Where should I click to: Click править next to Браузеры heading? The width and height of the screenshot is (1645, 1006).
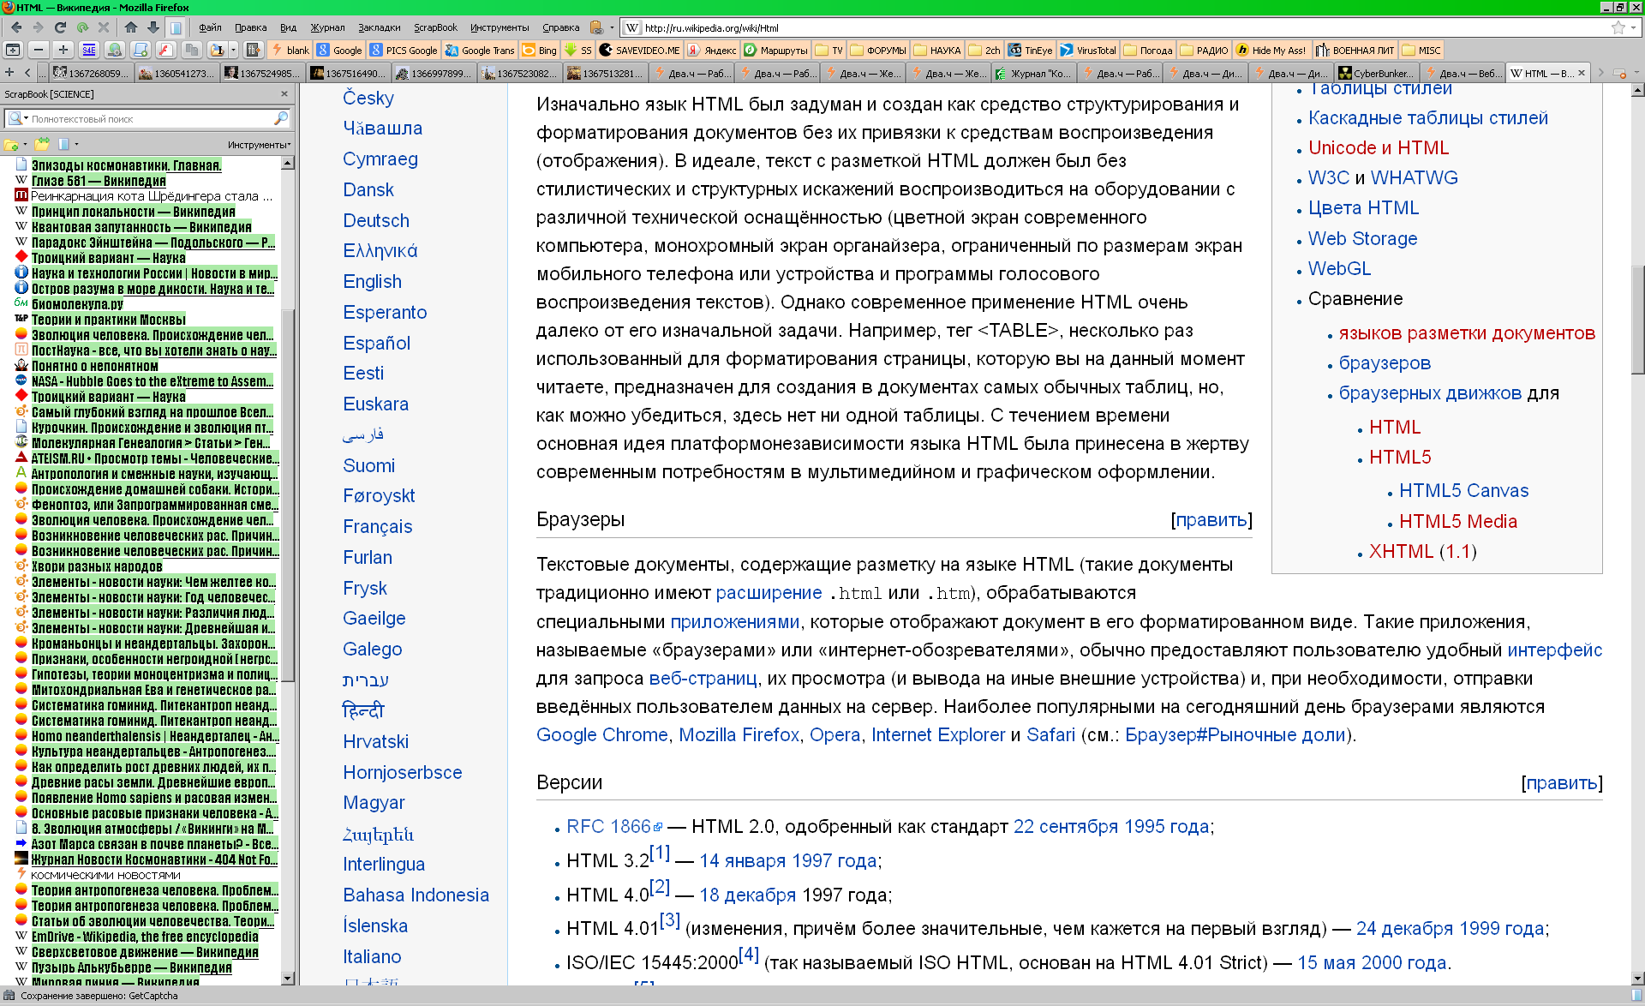(x=1211, y=519)
